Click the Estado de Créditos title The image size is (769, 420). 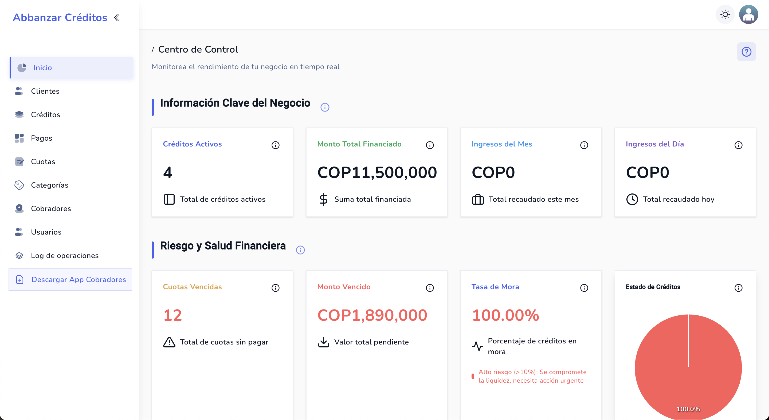coord(653,287)
